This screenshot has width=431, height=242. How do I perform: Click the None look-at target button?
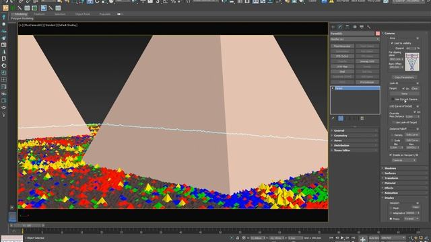click(404, 94)
